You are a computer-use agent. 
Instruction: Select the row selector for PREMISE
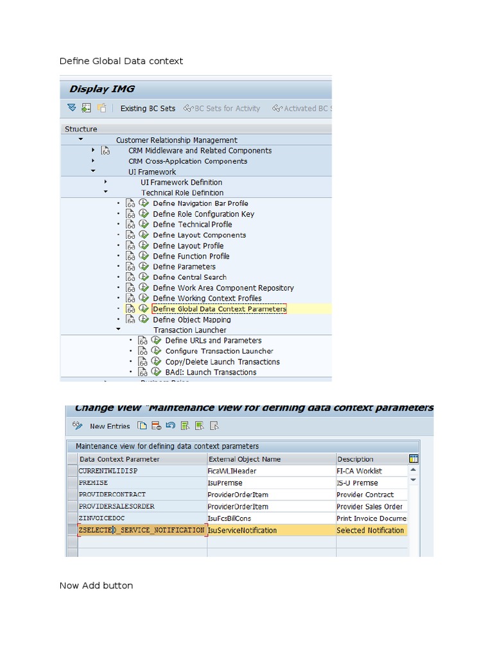[73, 482]
